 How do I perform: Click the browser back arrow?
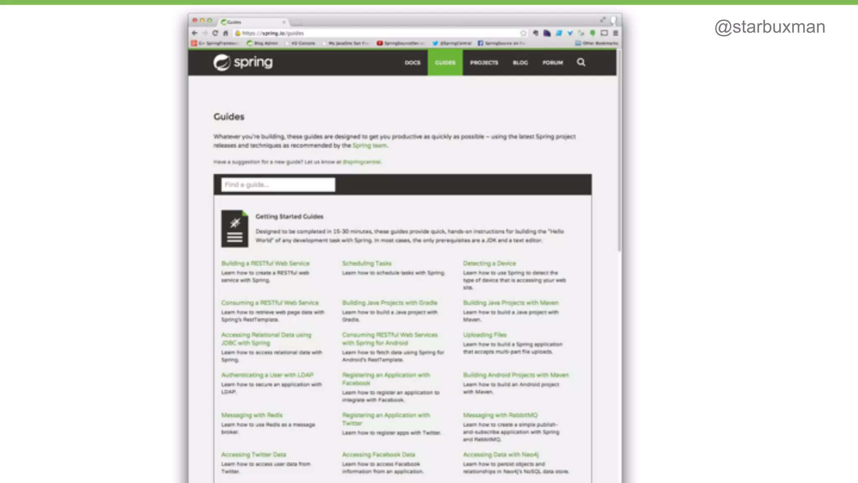tap(194, 33)
